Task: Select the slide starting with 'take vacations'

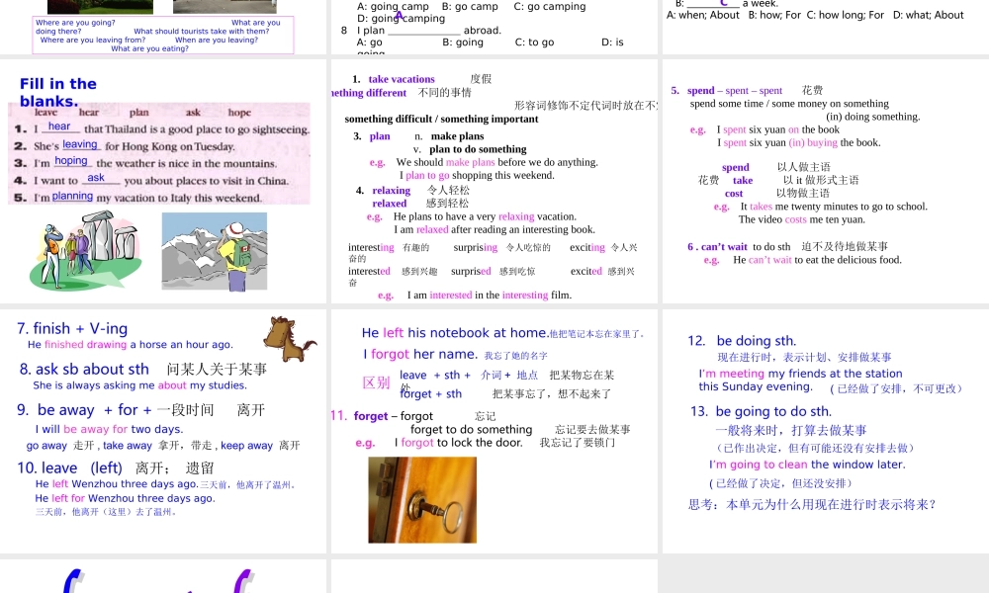Action: click(494, 181)
